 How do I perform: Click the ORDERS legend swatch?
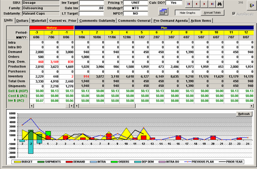click(x=114, y=162)
